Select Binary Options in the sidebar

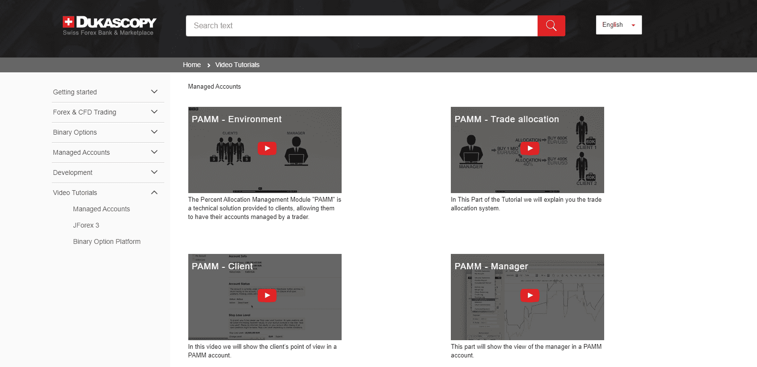(75, 132)
